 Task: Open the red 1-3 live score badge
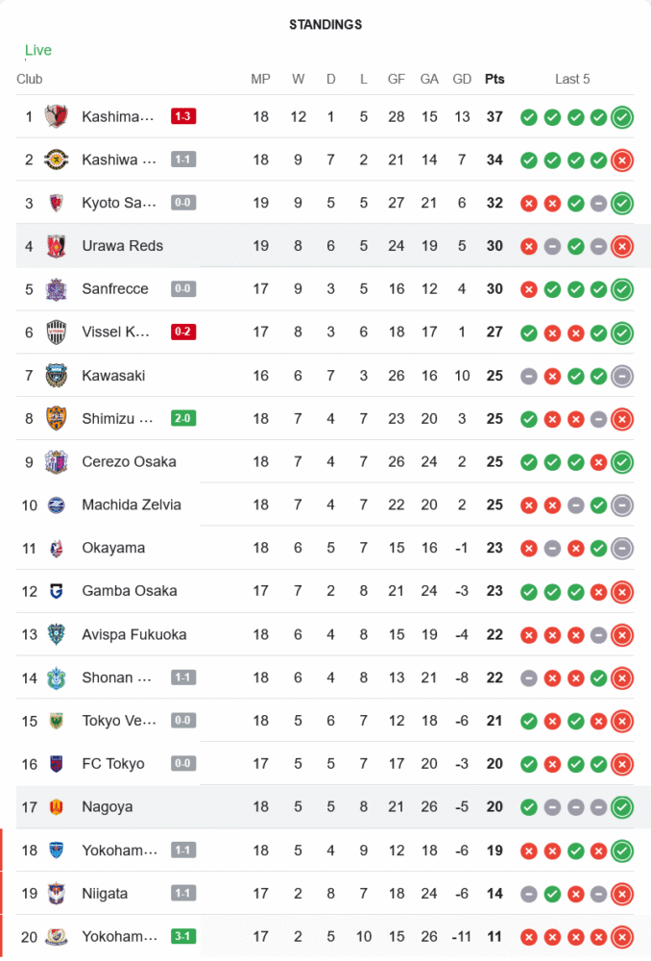[183, 117]
